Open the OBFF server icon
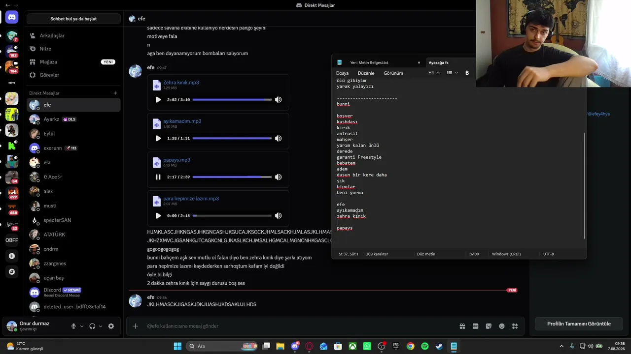Screen dimensions: 631x354 point(12,240)
